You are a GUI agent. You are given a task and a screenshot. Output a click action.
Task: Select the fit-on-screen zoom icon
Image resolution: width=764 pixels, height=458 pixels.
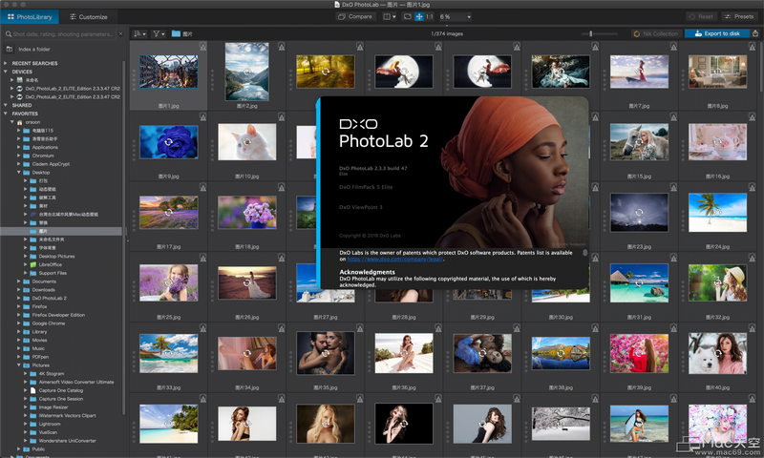pyautogui.click(x=408, y=16)
